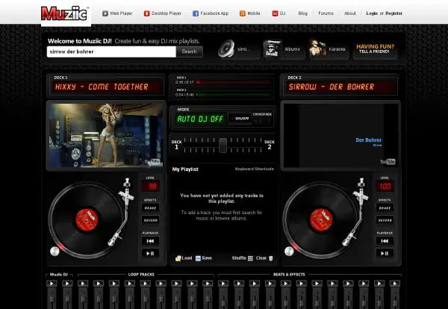Image resolution: width=448 pixels, height=309 pixels.
Task: Click the Muziic logo
Action: click(66, 14)
